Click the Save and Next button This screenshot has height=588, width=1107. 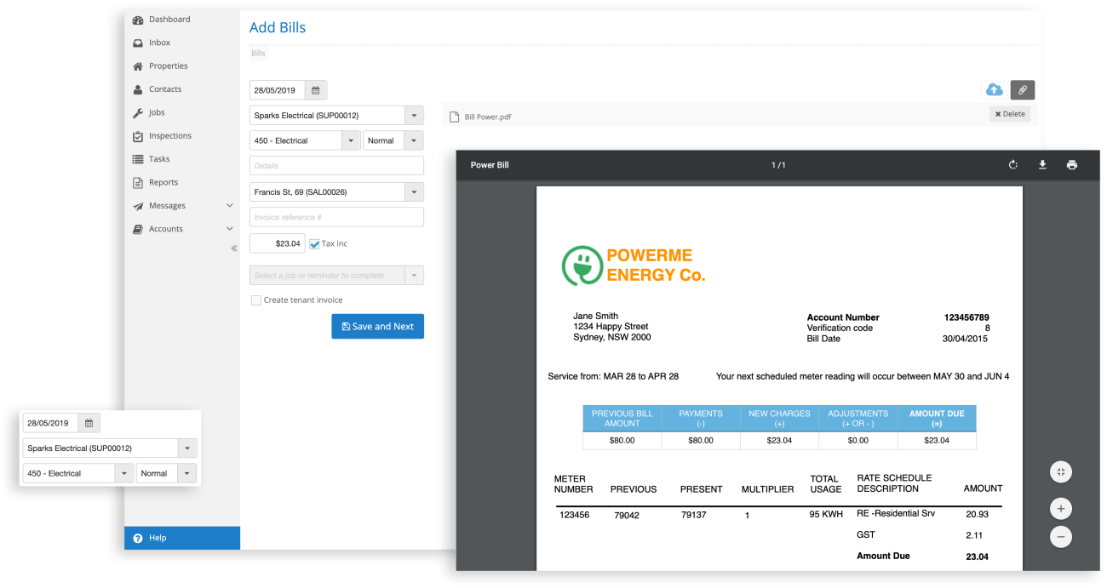pos(377,326)
